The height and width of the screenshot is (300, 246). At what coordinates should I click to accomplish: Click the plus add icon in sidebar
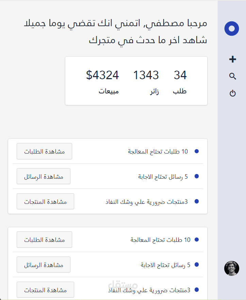click(x=233, y=59)
